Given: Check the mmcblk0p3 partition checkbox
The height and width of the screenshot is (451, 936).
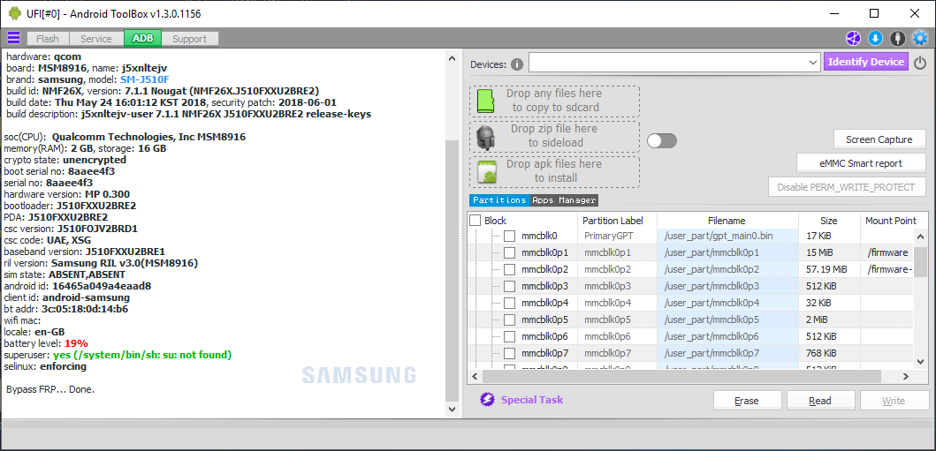Looking at the screenshot, I should pos(509,286).
